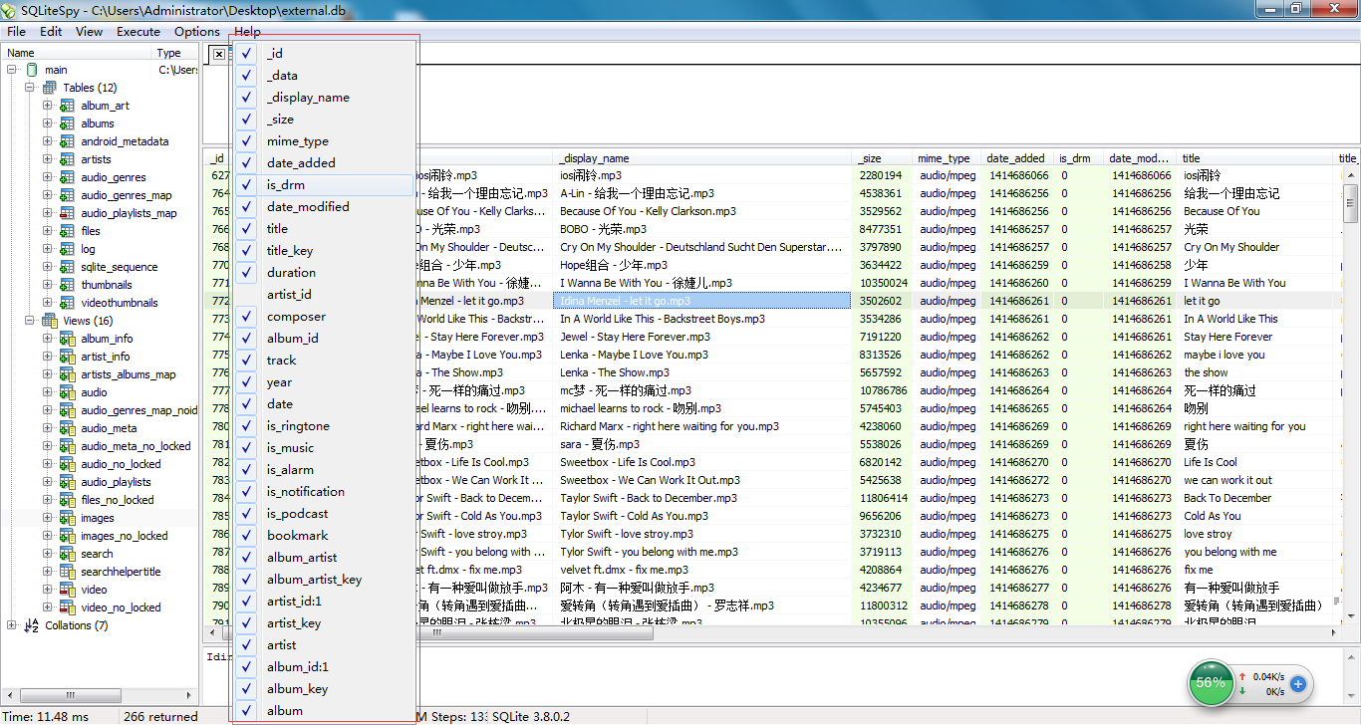Click the album_art table icon
This screenshot has height=725, width=1361.
(x=67, y=106)
